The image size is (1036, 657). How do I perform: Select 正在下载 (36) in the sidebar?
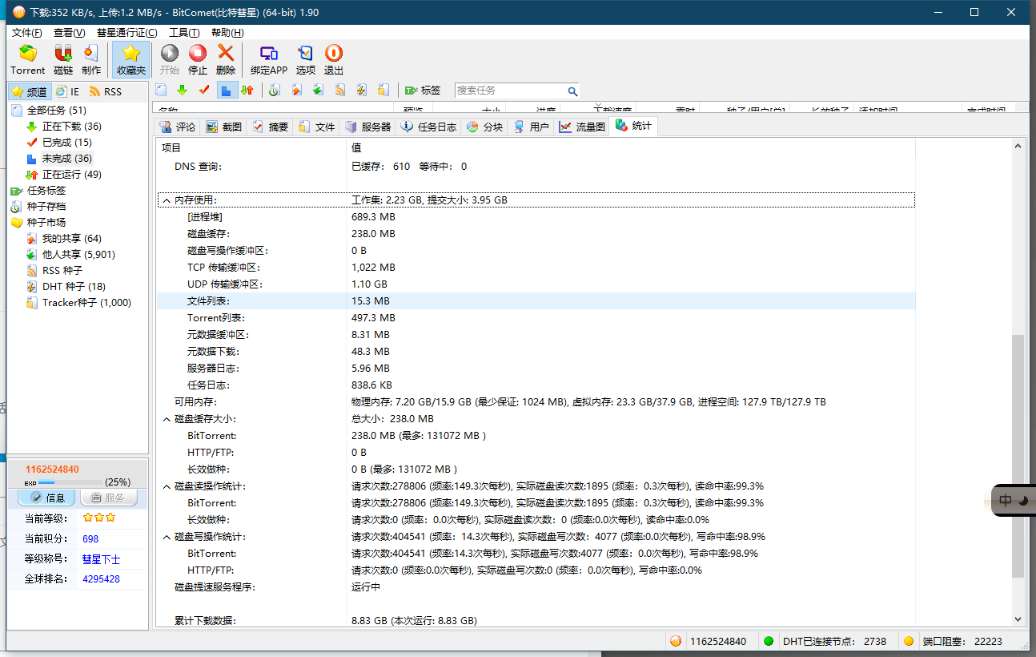[72, 127]
